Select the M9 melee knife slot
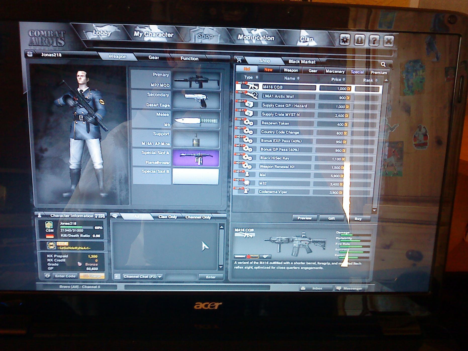468x351 pixels. click(x=196, y=120)
